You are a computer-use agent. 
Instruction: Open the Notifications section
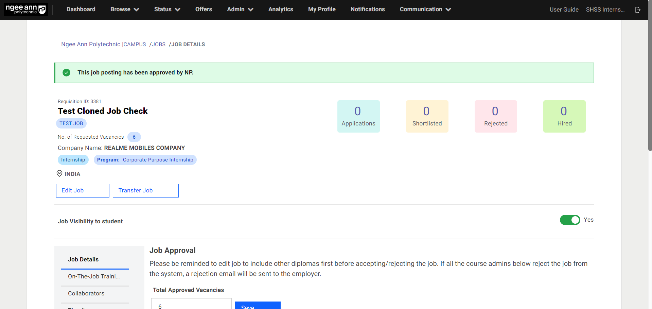click(x=367, y=9)
